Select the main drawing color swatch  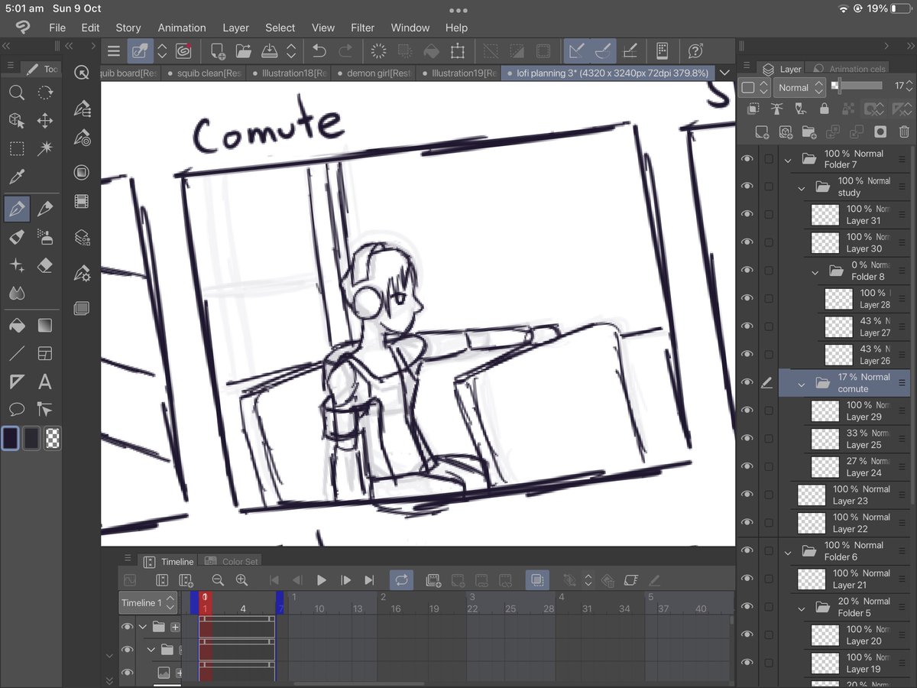(x=11, y=438)
